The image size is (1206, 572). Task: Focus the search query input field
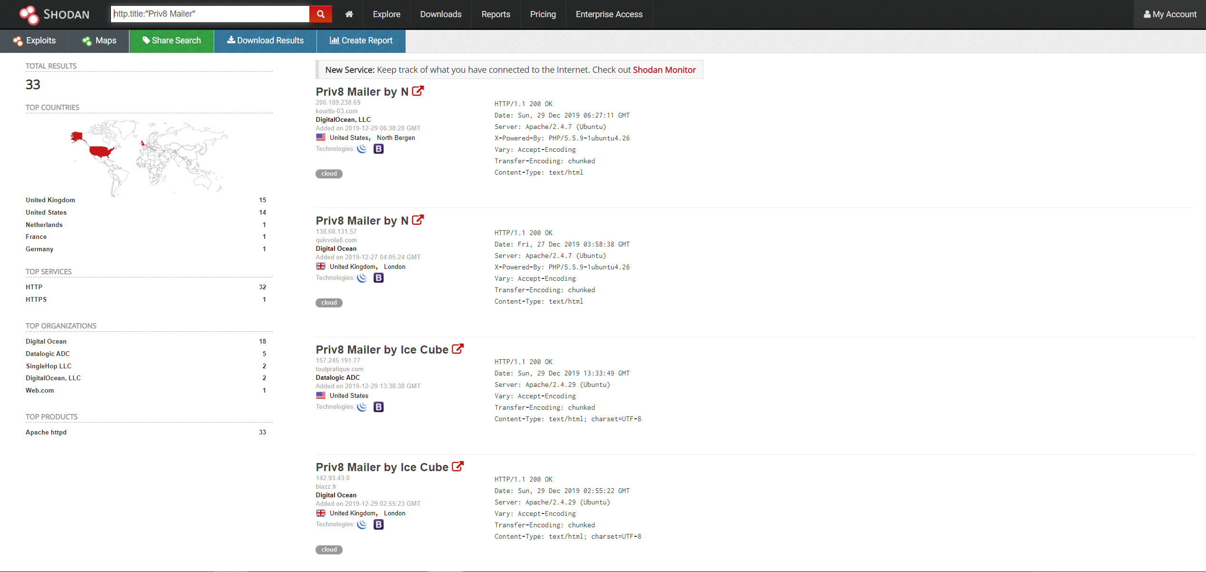coord(210,14)
